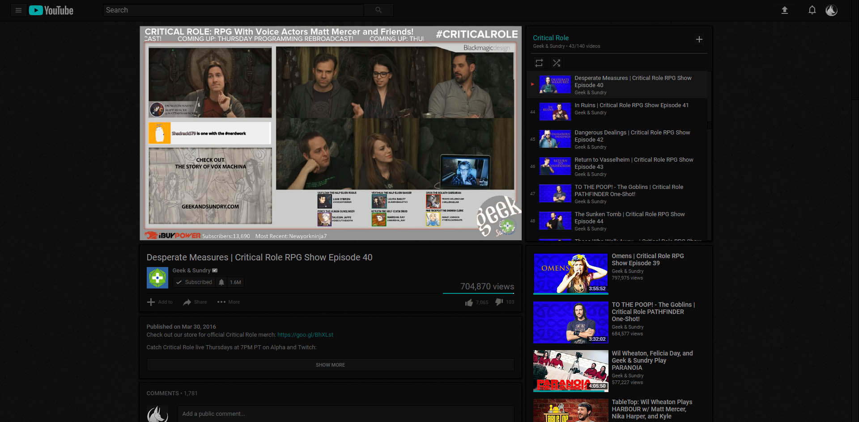Open the More actions menu

(x=229, y=302)
